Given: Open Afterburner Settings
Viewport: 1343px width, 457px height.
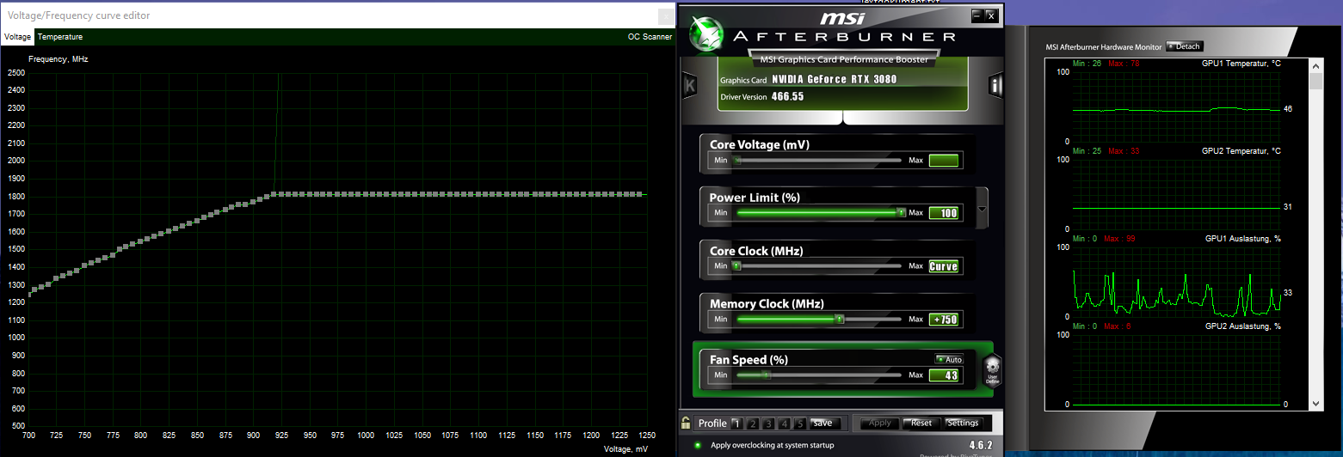Looking at the screenshot, I should pos(963,423).
